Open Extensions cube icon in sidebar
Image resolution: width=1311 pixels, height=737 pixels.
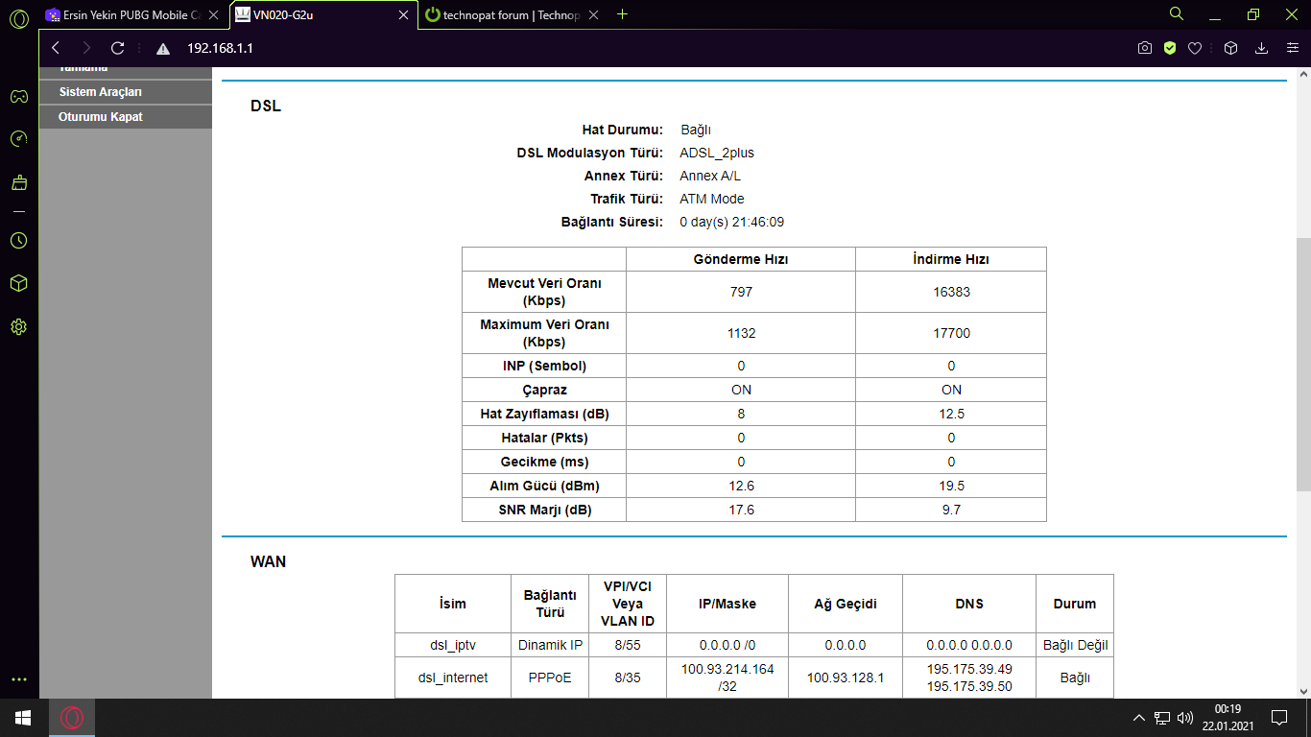[19, 284]
